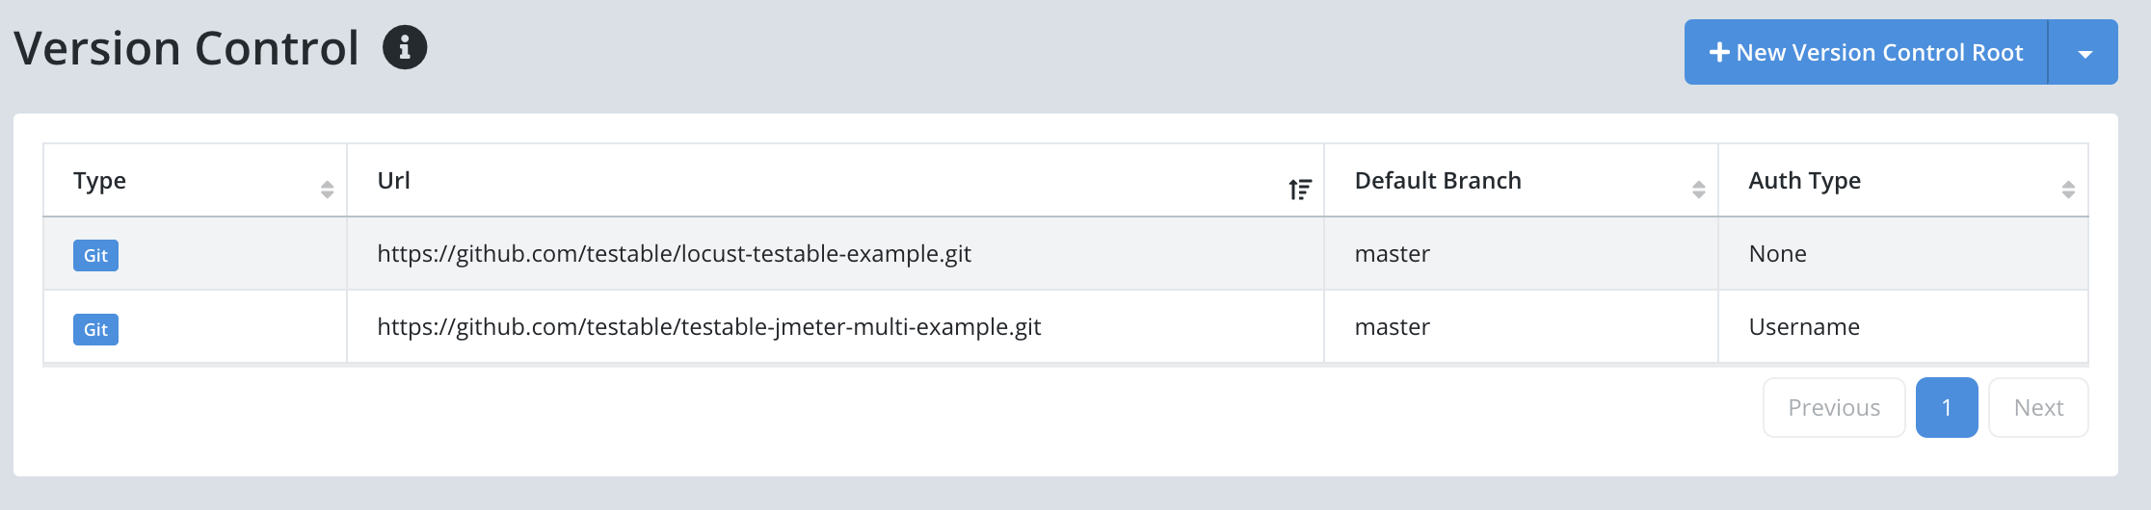Click plus icon on New Version Control Root
The height and width of the screenshot is (510, 2151).
[1719, 52]
